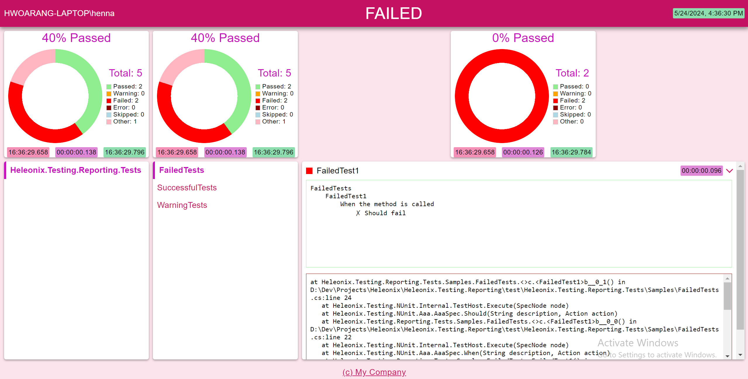Click the green segment of the first donut chart

(x=94, y=85)
